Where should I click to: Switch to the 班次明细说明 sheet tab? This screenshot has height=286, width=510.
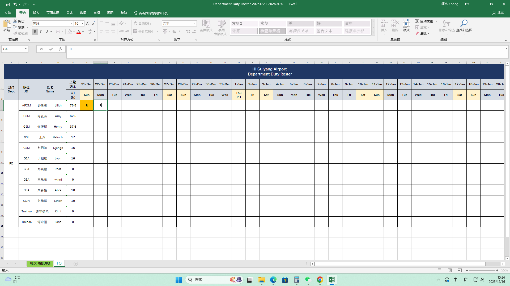coord(40,263)
